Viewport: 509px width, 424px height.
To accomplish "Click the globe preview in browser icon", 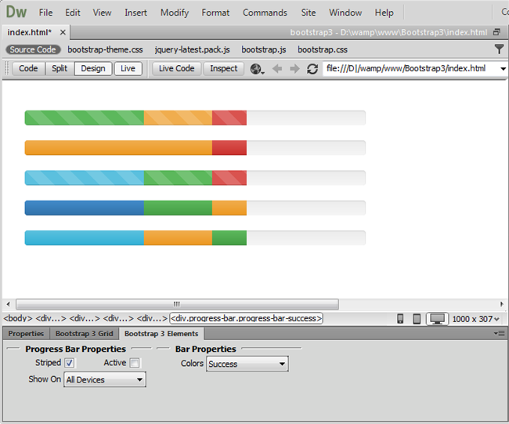I will (256, 69).
